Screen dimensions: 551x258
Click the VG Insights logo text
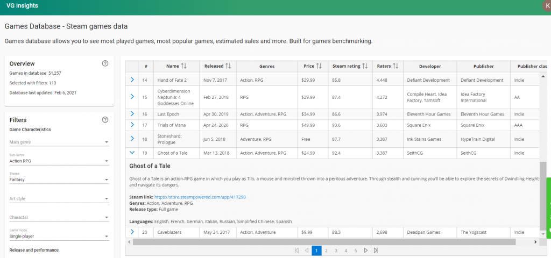22,5
